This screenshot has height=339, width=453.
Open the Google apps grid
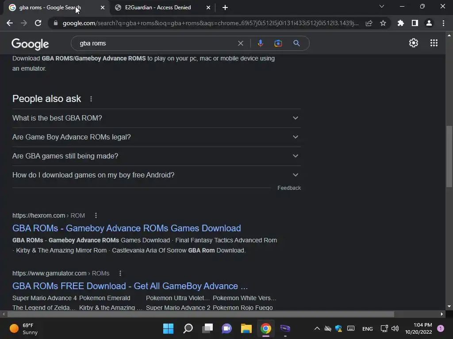(x=434, y=43)
